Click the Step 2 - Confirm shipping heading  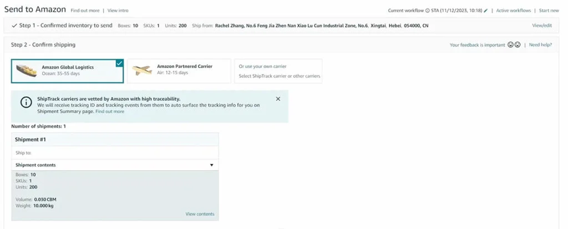(43, 45)
